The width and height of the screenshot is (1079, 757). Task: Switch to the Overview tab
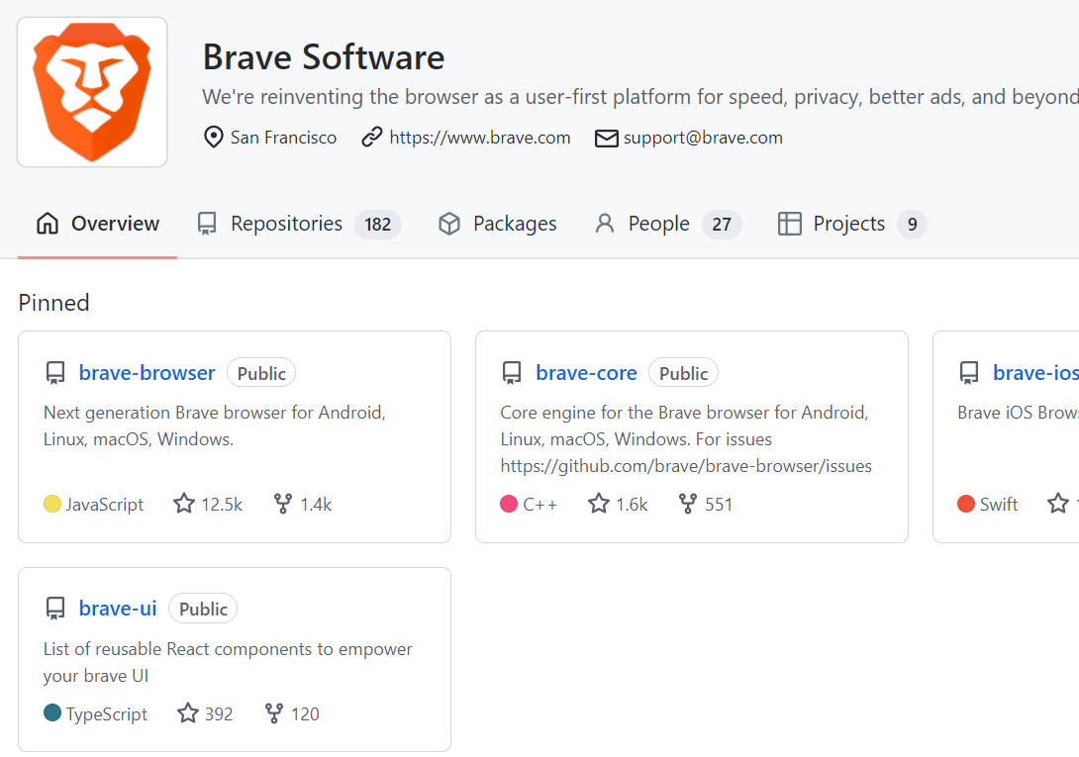(98, 224)
